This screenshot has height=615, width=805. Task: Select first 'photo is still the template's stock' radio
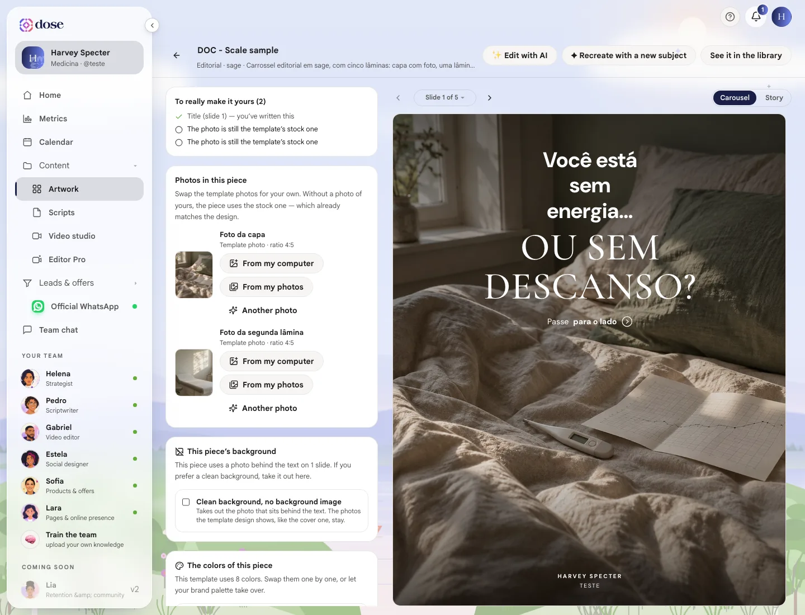point(179,130)
